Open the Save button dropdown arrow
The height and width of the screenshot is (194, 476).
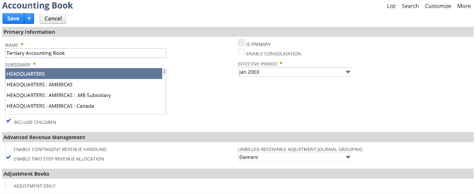[29, 18]
